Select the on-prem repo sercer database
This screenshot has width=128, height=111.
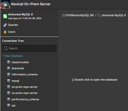tap(24, 87)
